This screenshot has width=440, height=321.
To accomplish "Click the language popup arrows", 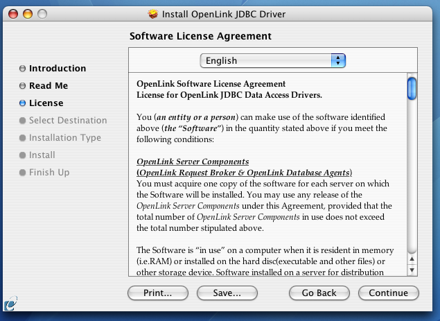I will [338, 61].
